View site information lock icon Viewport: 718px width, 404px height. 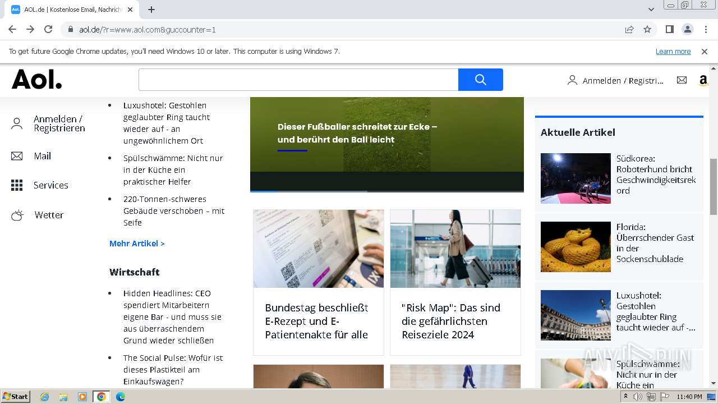tap(71, 30)
